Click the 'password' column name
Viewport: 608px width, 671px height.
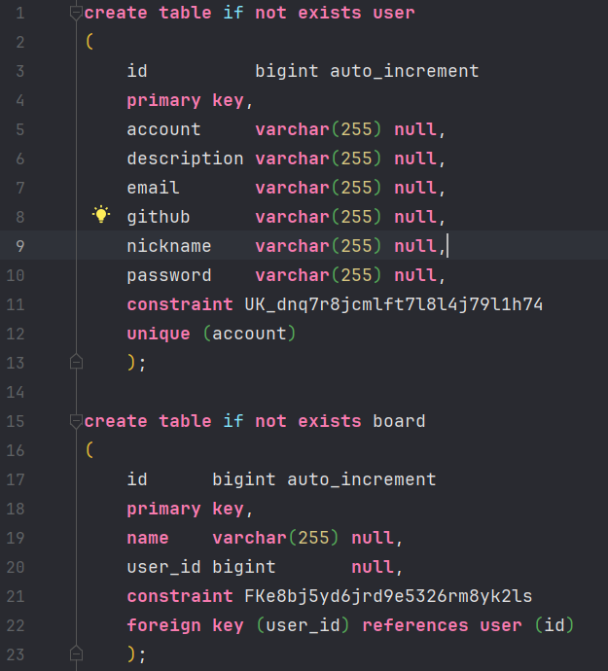click(168, 275)
